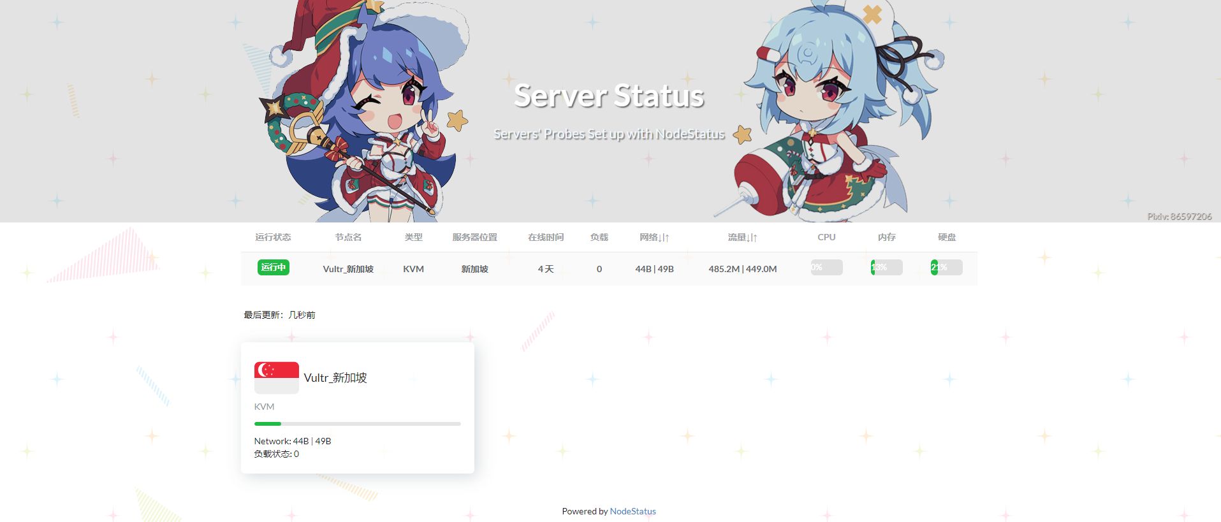The image size is (1221, 522).
Task: Click the 网络 column header
Action: (x=654, y=237)
